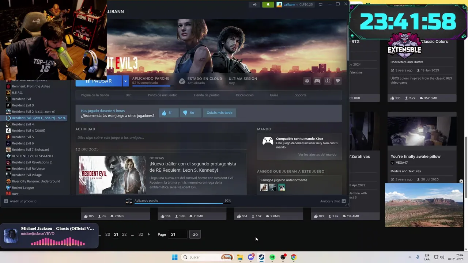Viewport: 468px width, 263px height.
Task: Select Resident Evil Re:Verse
Action: point(28,169)
